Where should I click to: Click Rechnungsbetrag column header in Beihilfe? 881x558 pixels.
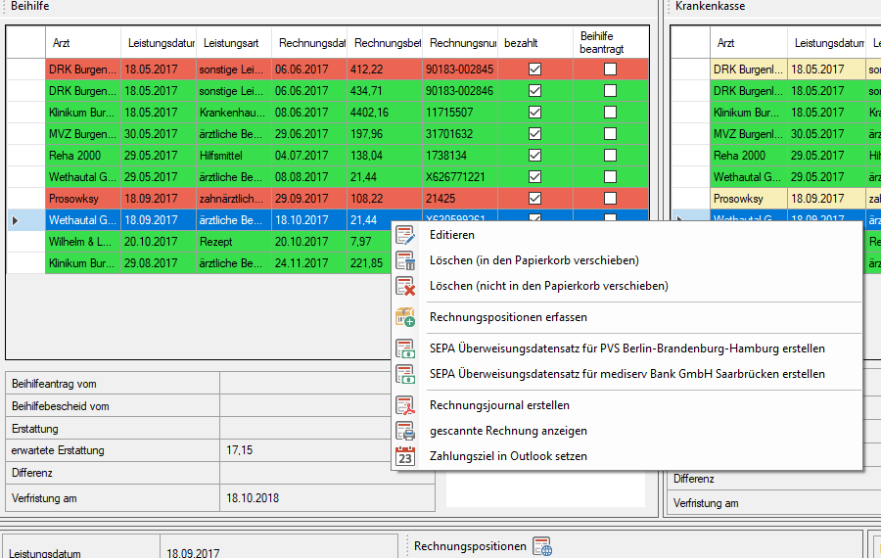coord(385,43)
